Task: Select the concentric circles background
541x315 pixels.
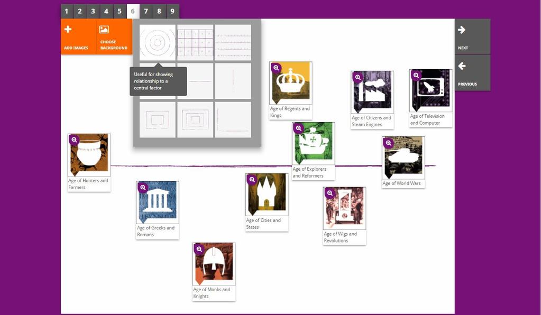Action: [x=158, y=42]
